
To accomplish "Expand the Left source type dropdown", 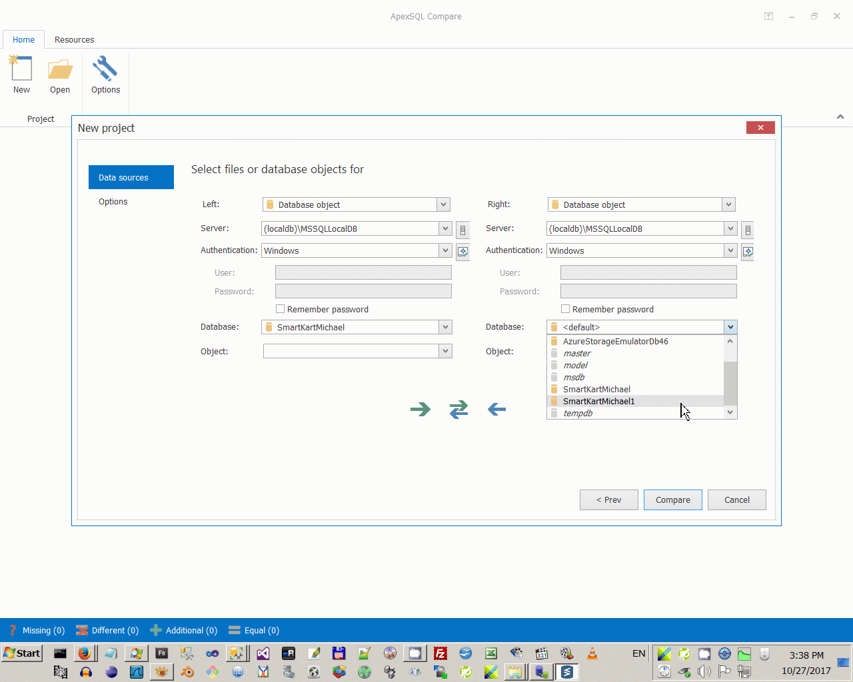I will pyautogui.click(x=444, y=204).
